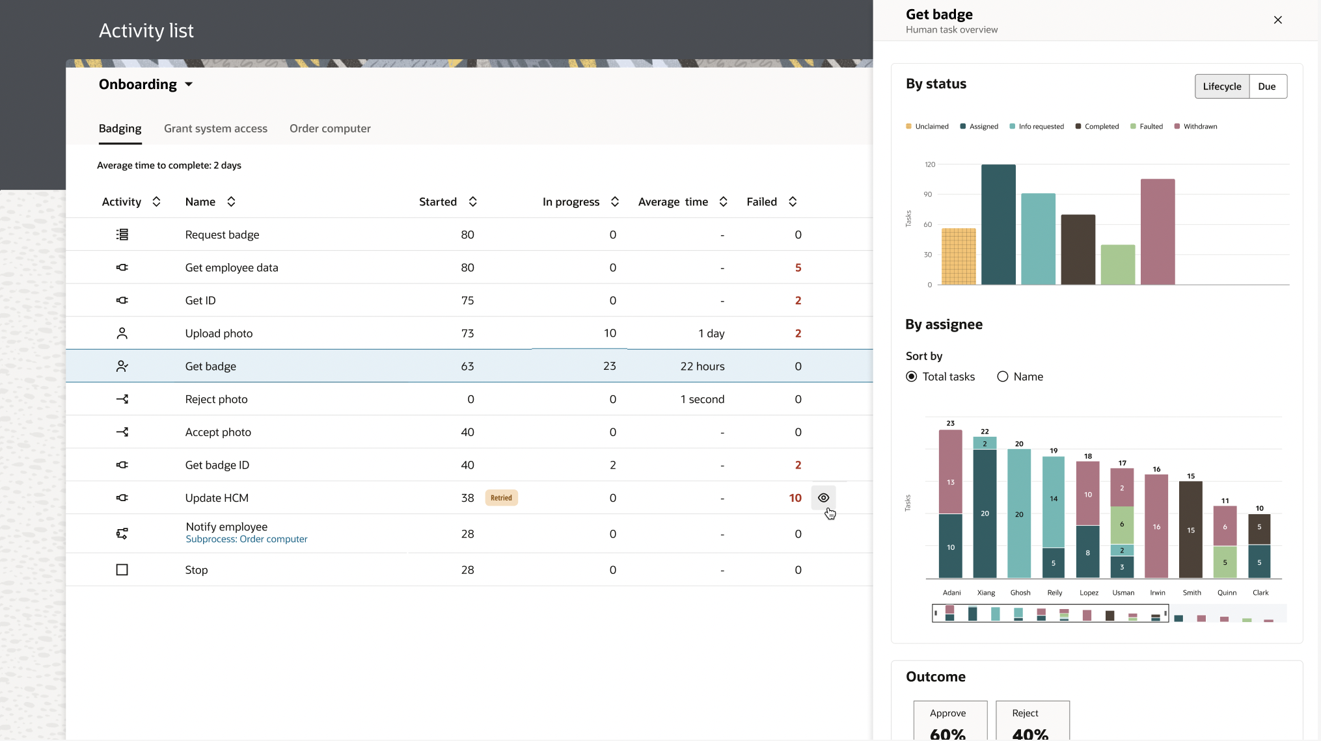Select the Name sort option

pos(1002,376)
